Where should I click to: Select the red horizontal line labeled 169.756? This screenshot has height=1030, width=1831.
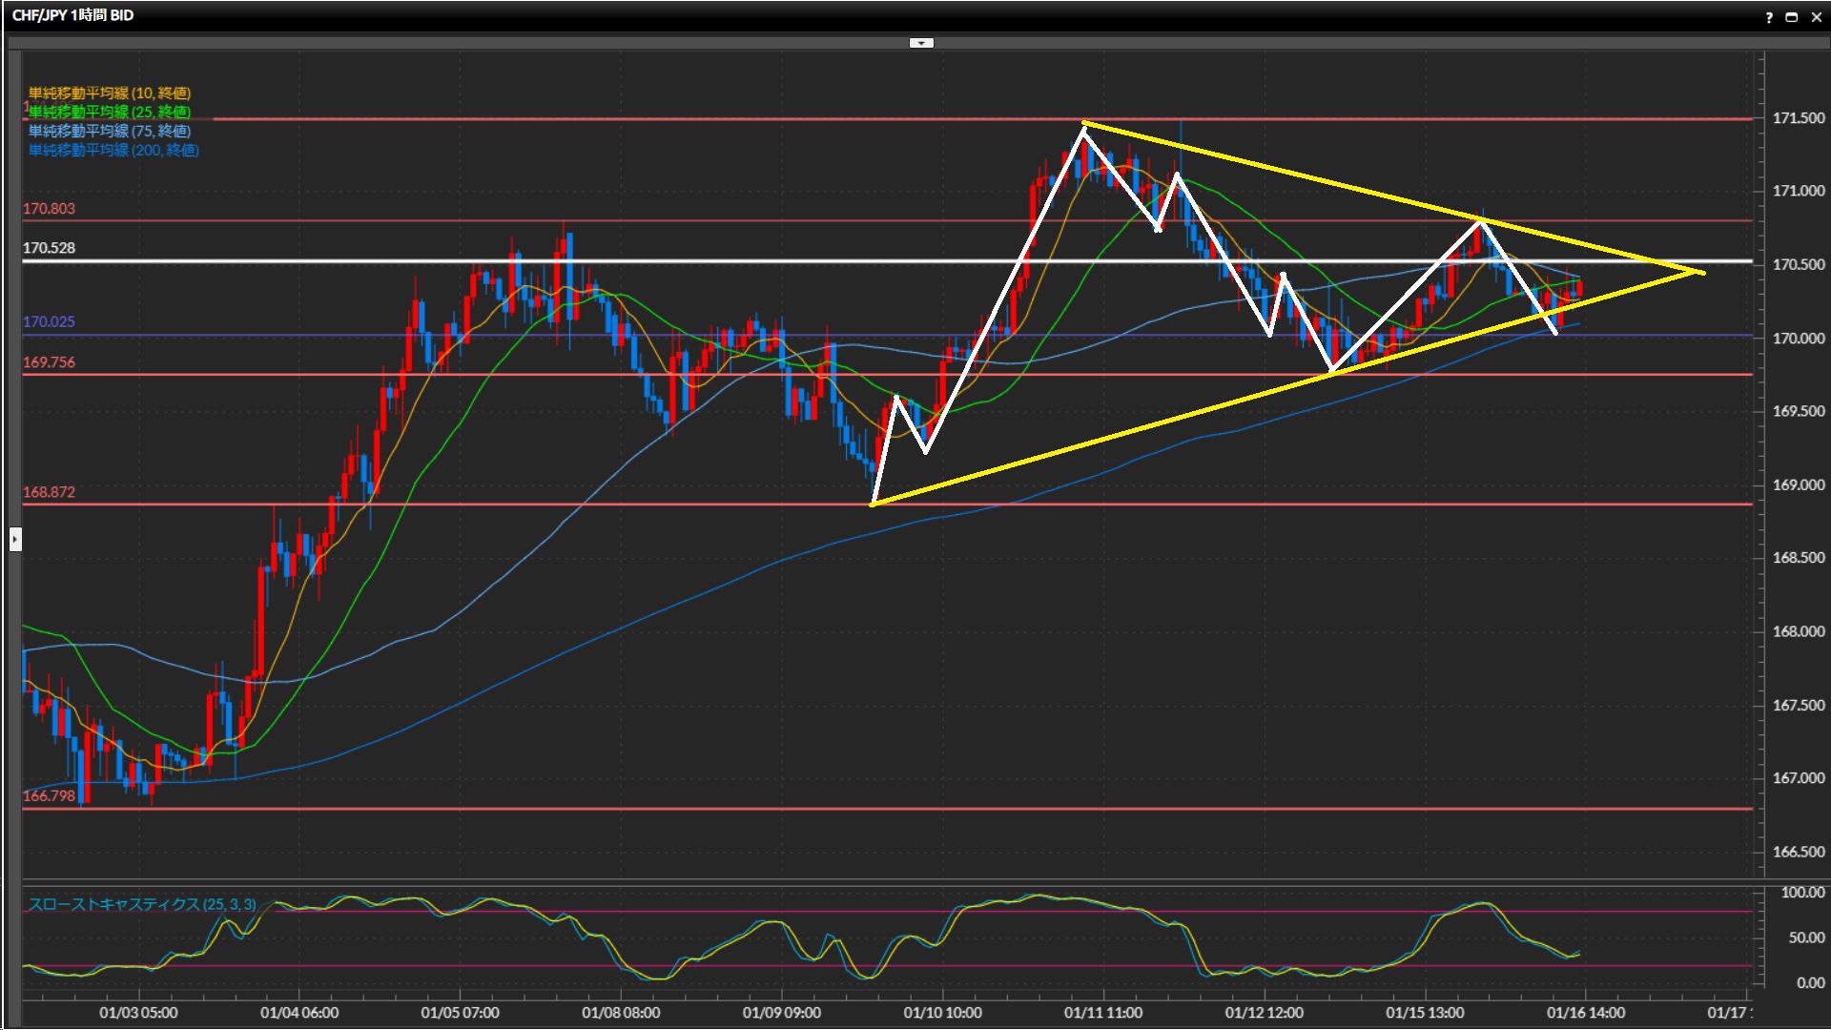click(286, 375)
